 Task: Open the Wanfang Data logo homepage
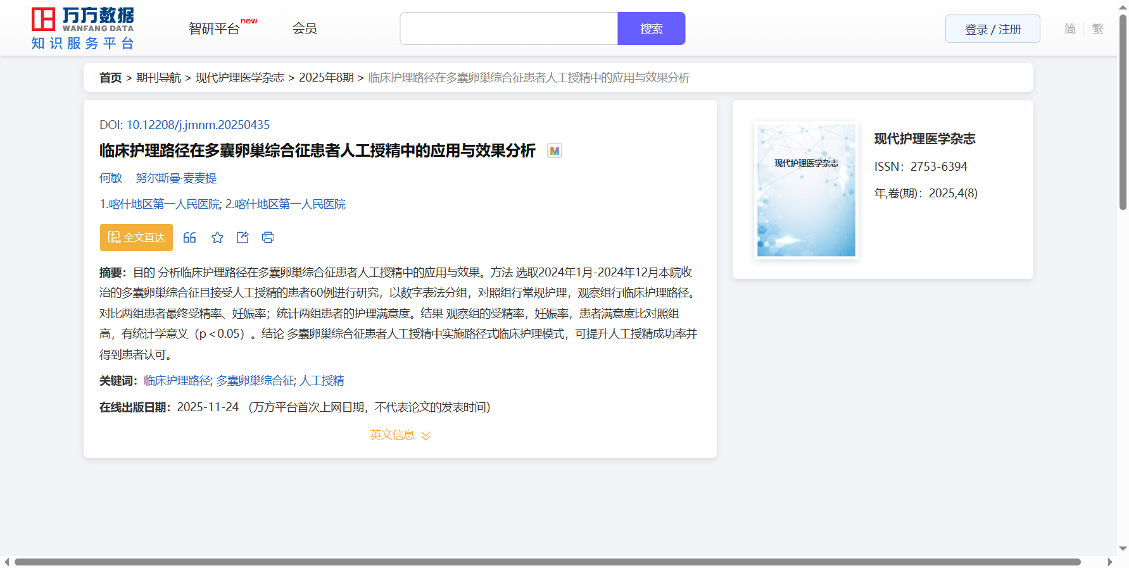pyautogui.click(x=83, y=28)
